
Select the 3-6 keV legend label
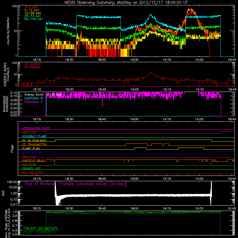(x=31, y=7)
